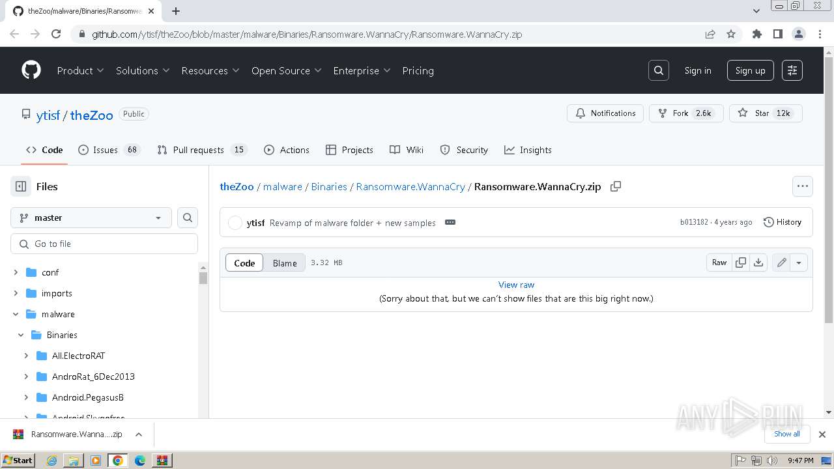Switch to the Blame view toggle
Image resolution: width=834 pixels, height=469 pixels.
[x=285, y=263]
